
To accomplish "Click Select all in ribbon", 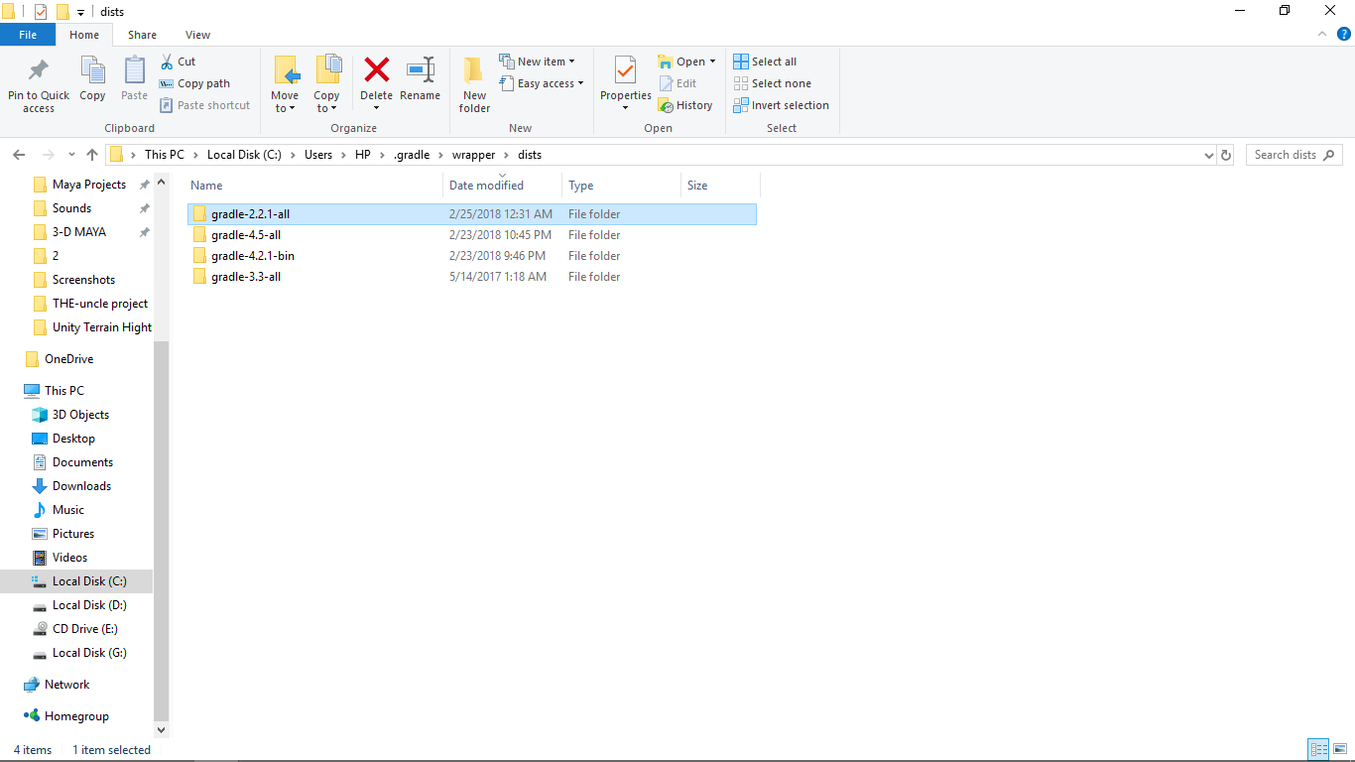I will pos(765,62).
